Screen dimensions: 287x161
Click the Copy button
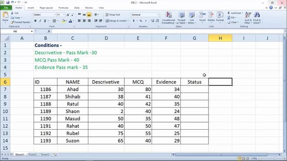pos(16,18)
